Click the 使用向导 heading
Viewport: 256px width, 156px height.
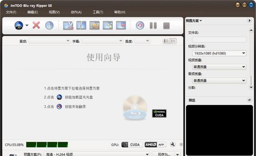(104, 57)
